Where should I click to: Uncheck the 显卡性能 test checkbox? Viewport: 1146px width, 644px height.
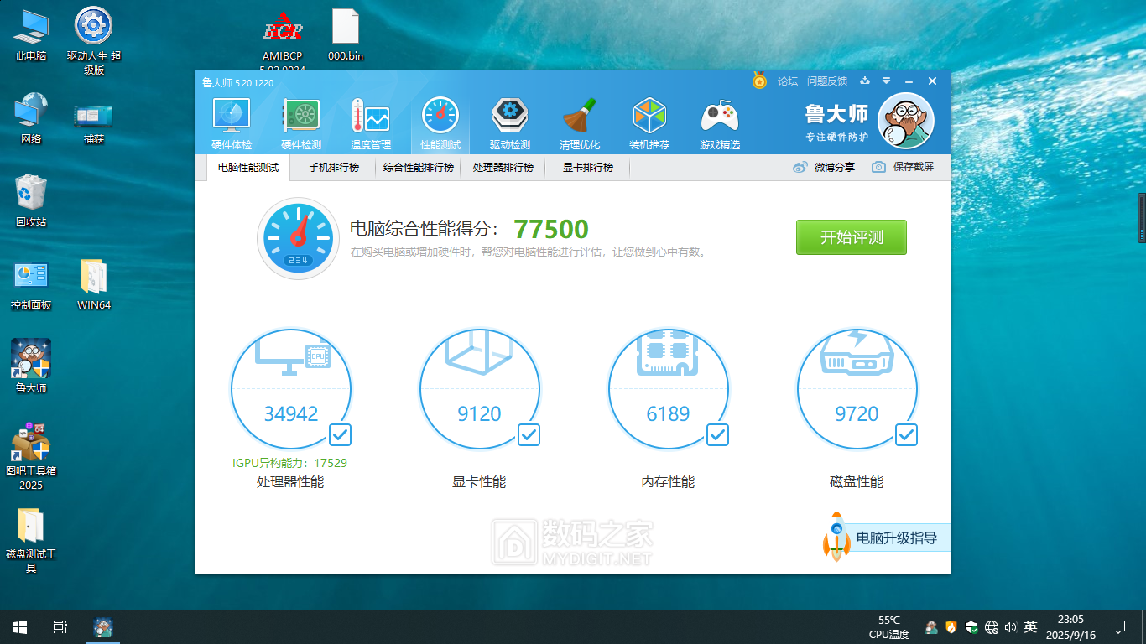[x=529, y=434]
